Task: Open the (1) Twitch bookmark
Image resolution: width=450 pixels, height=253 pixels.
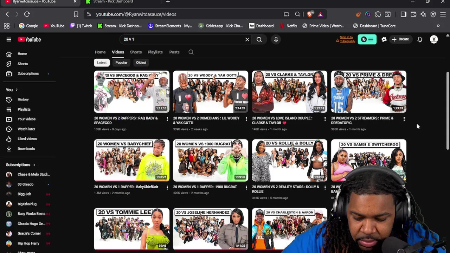Action: point(81,26)
